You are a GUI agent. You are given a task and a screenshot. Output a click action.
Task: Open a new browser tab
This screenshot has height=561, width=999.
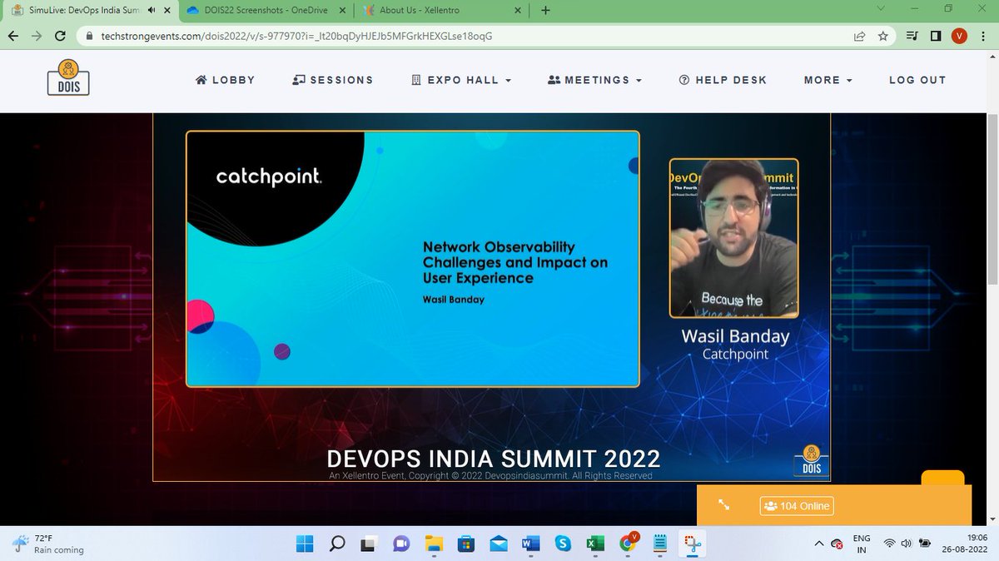[545, 11]
